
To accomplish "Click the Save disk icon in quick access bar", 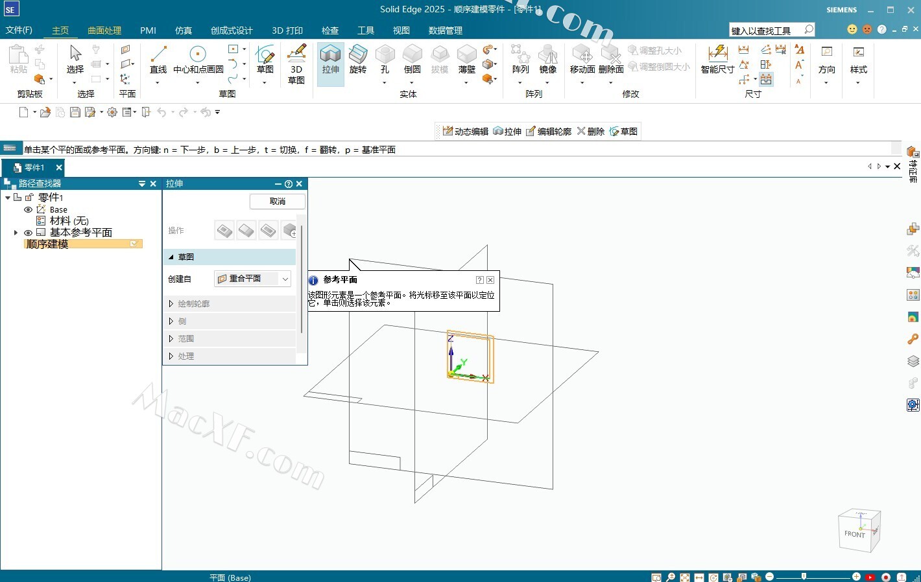I will pos(75,112).
